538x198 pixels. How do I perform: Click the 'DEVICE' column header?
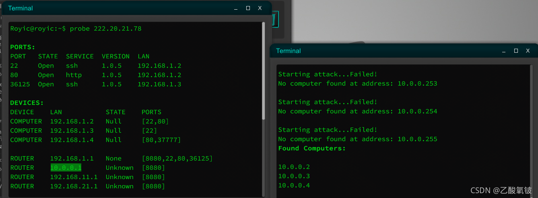pos(22,112)
